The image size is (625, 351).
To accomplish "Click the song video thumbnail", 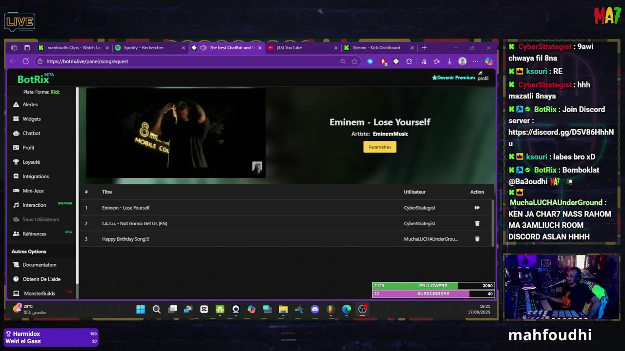I will tap(176, 133).
